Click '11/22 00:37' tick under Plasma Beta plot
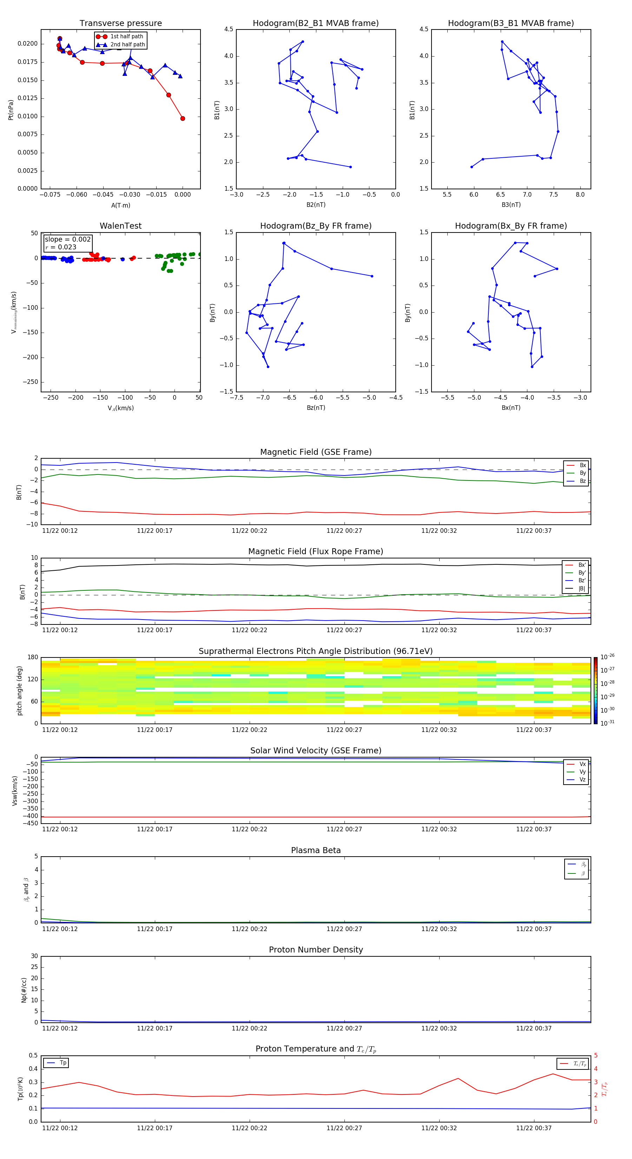 533,929
